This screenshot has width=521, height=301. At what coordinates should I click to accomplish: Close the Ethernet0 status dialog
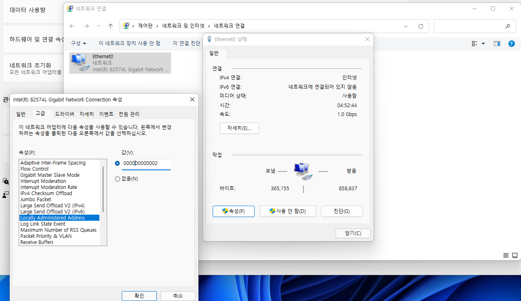[367, 39]
